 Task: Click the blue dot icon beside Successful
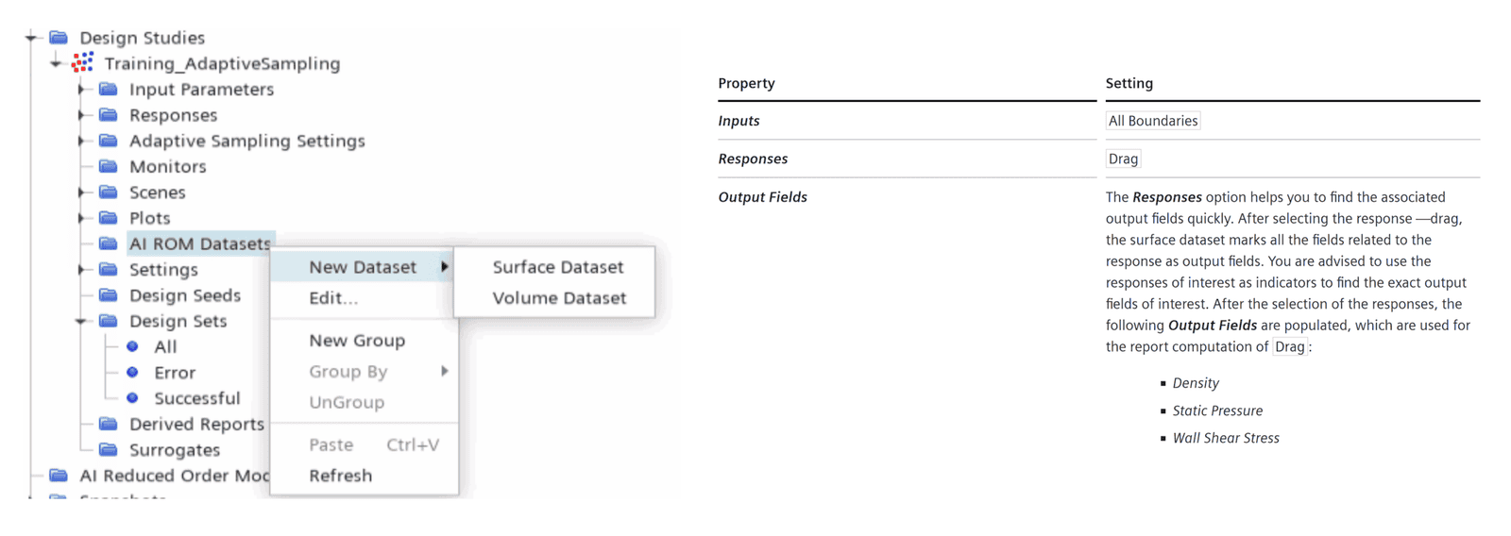click(x=132, y=397)
